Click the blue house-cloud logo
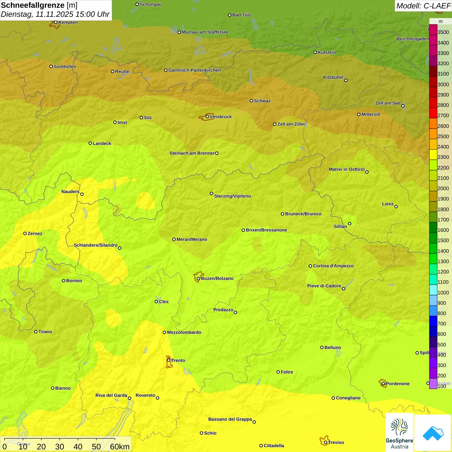The image size is (452, 452). pos(433,433)
